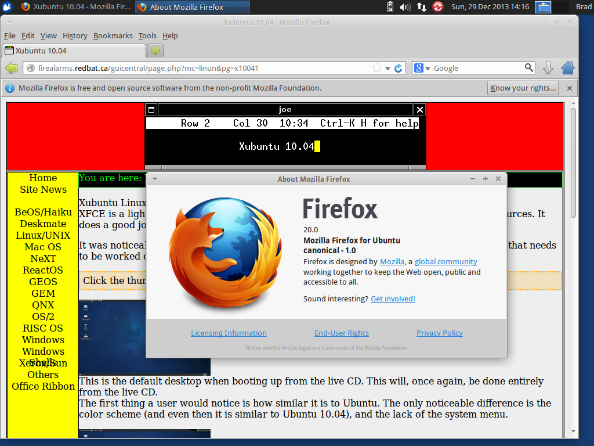594x446 pixels.
Task: Open the RISC OS sidebar link
Action: pos(43,328)
